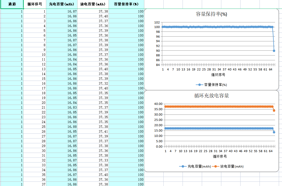The image size is (282, 186).
Task: Select the 循环序号 header cell
Action: [35, 4]
